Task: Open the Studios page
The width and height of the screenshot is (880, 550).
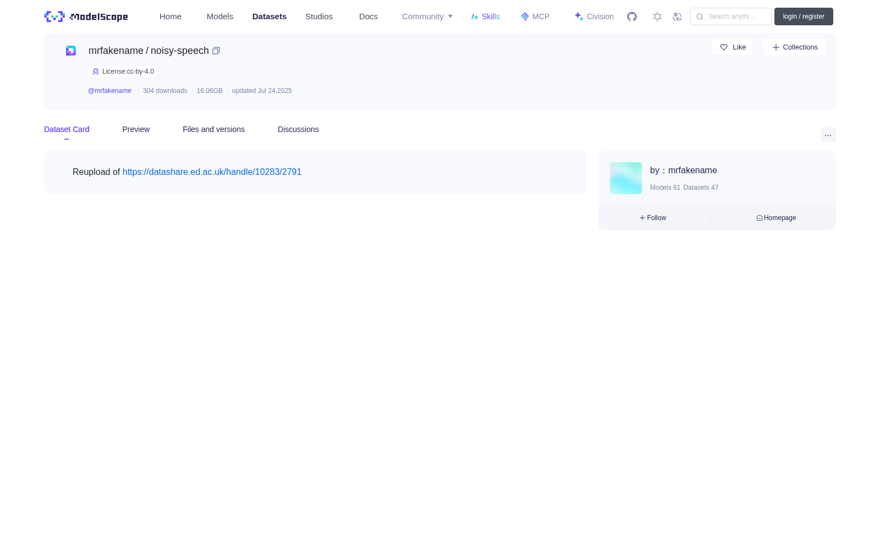Action: coord(319,16)
